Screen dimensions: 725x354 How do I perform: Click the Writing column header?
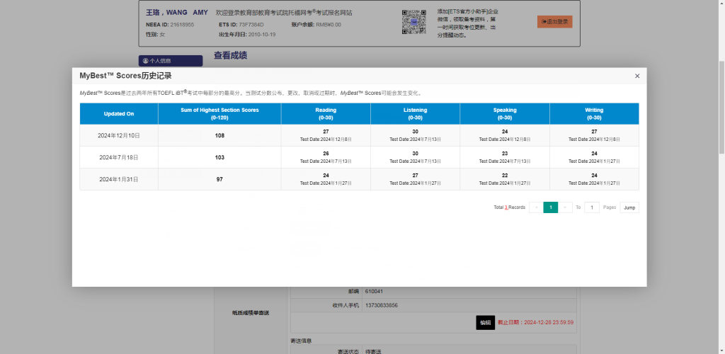[x=594, y=114]
